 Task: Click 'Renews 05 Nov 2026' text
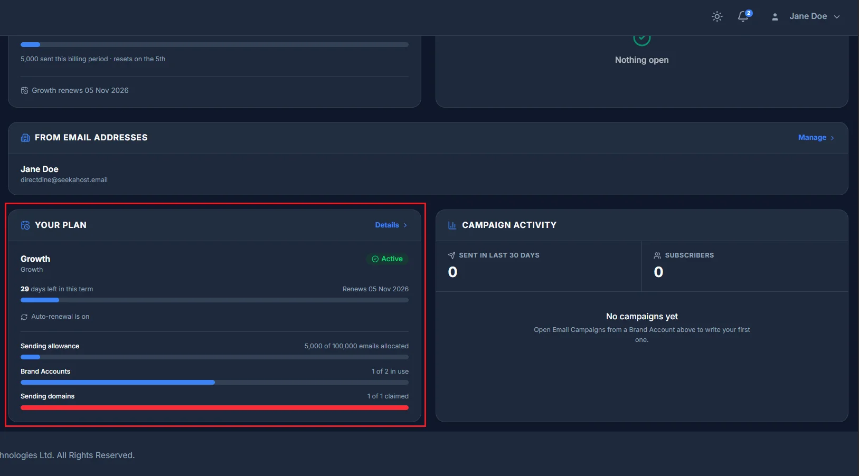pos(375,289)
